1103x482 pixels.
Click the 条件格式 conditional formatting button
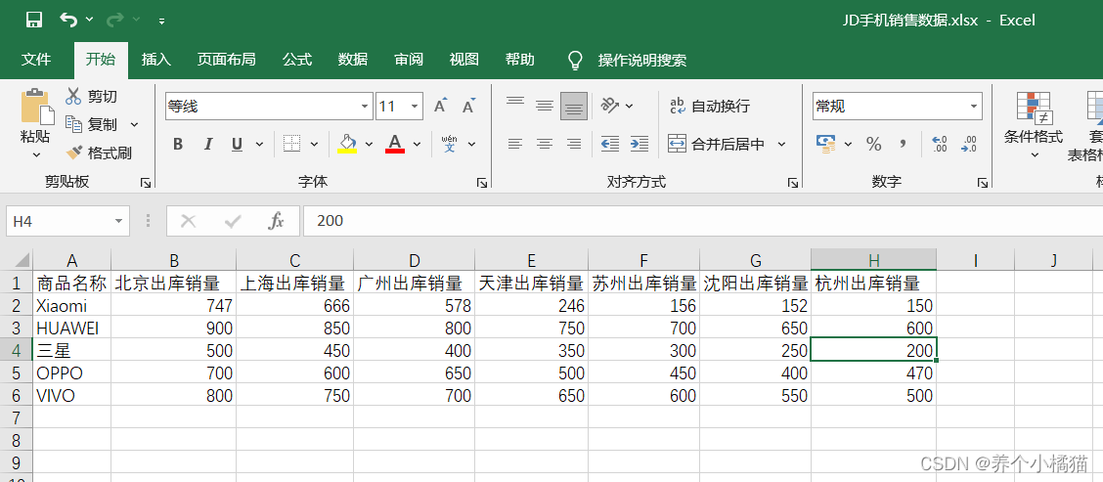[x=1034, y=125]
